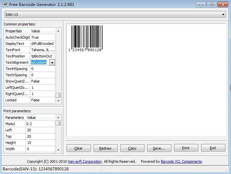The height and width of the screenshot is (174, 231).
Task: Click the Parameters column header
Action: click(15, 118)
